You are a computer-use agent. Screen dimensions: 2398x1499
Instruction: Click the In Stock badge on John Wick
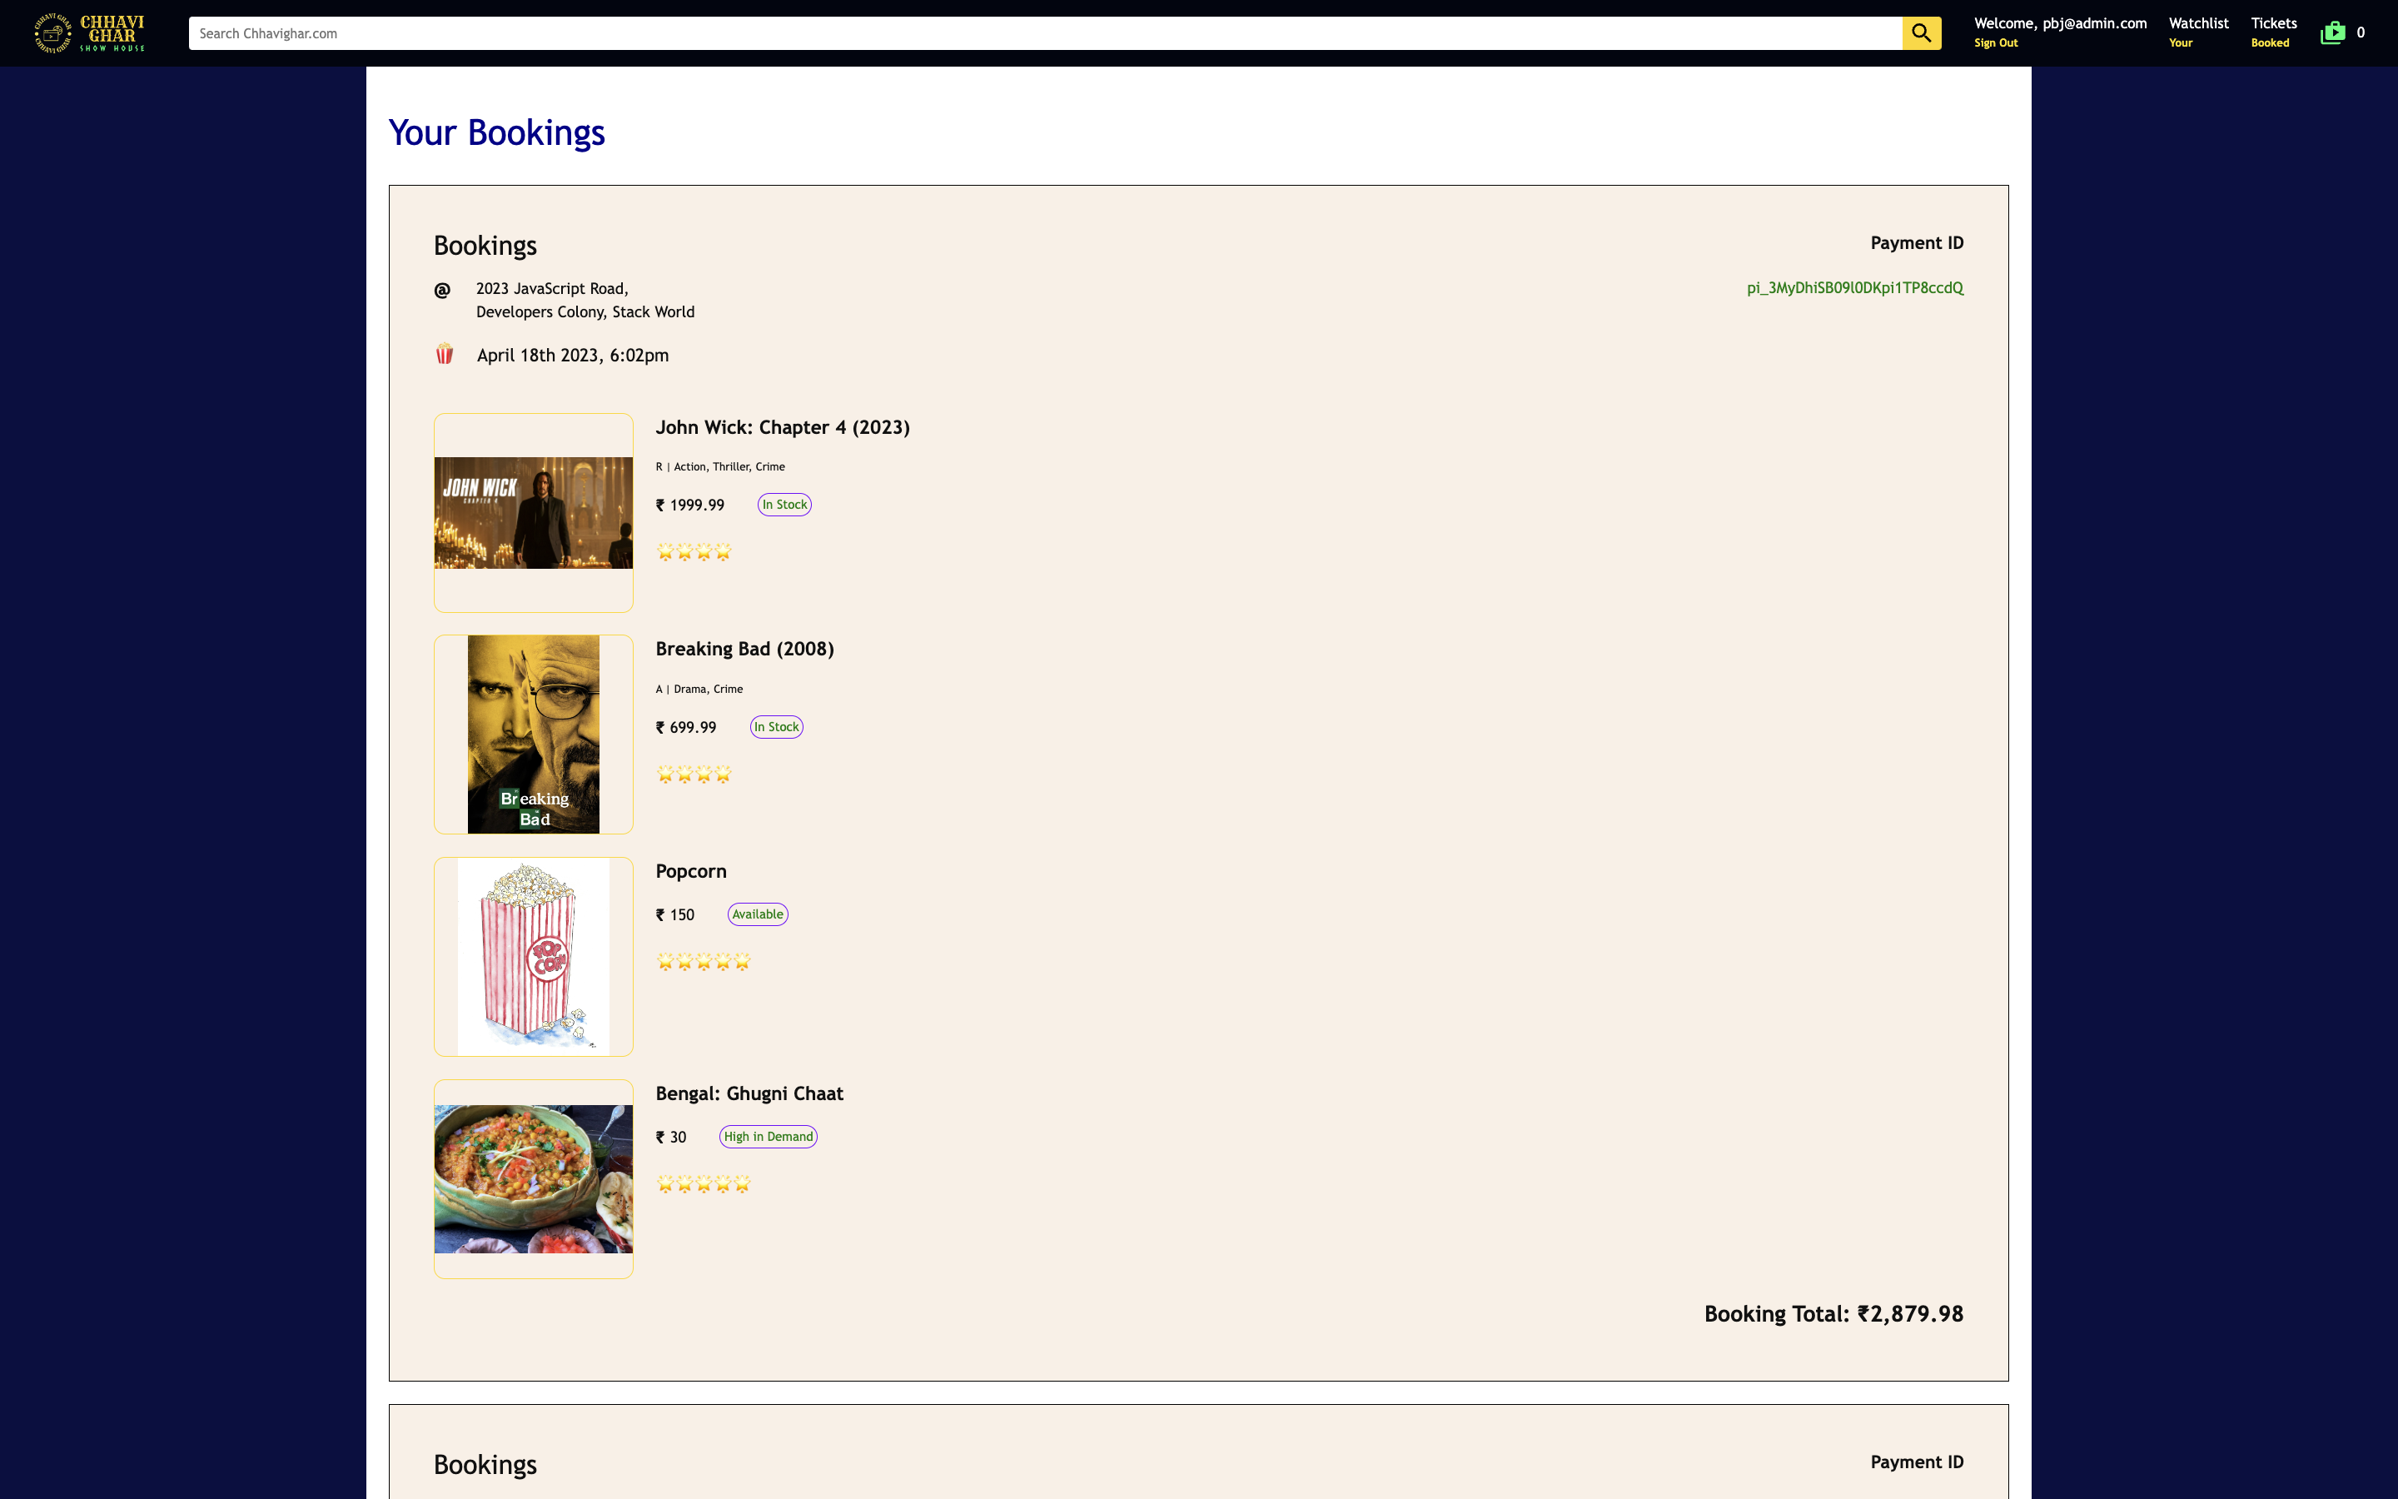click(x=784, y=504)
